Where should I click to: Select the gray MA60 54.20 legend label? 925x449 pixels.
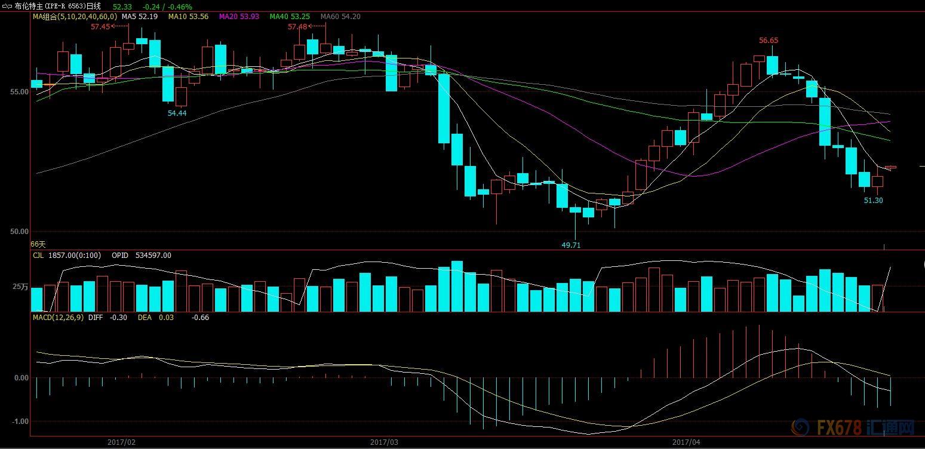pos(340,17)
